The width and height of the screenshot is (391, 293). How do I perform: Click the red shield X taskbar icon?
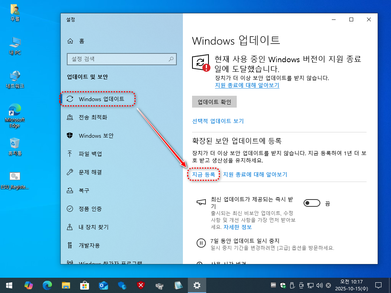pos(141,285)
